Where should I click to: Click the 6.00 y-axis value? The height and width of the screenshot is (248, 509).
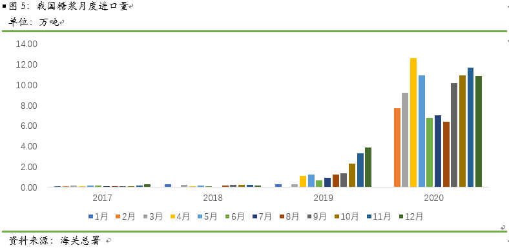[29, 126]
